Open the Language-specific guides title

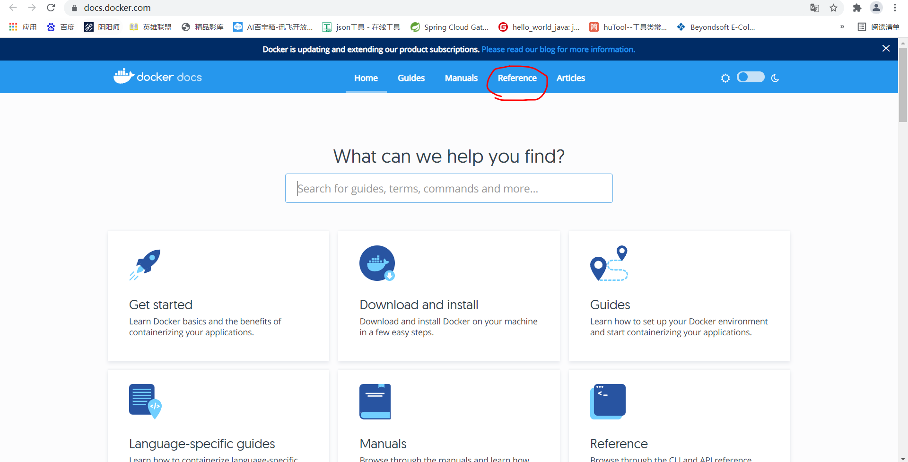pyautogui.click(x=202, y=444)
